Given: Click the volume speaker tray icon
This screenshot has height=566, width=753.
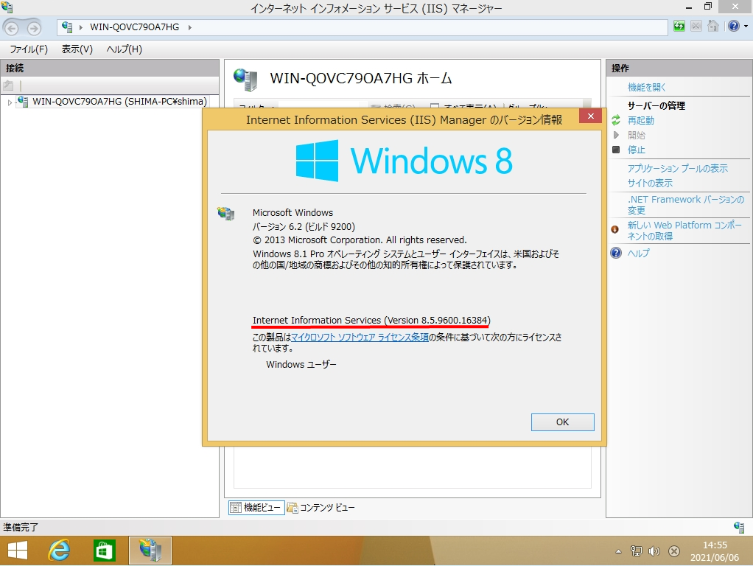Looking at the screenshot, I should pos(654,551).
